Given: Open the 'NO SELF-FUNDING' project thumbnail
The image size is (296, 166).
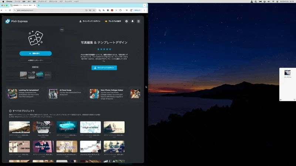Looking at the screenshot, I should click(67, 146).
